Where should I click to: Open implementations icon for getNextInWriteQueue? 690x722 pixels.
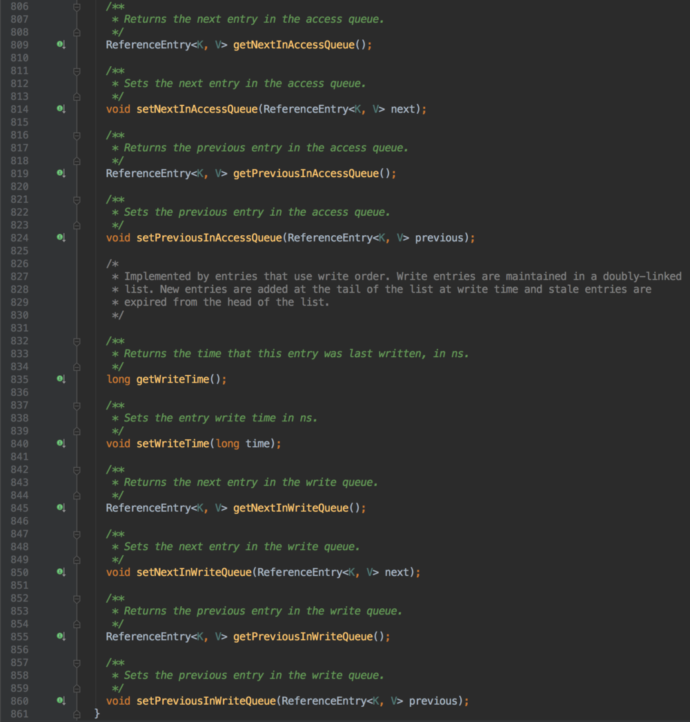pos(61,508)
